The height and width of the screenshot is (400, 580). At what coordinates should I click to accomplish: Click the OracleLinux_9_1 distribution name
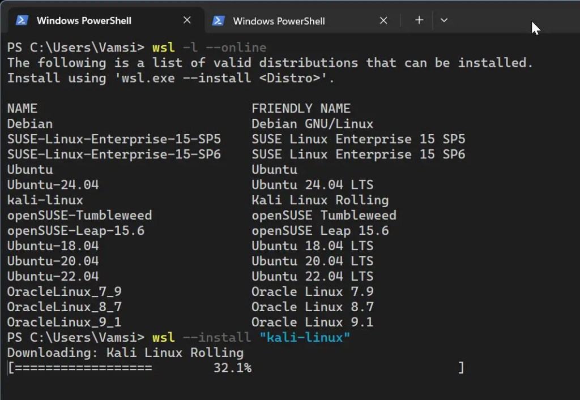point(64,322)
